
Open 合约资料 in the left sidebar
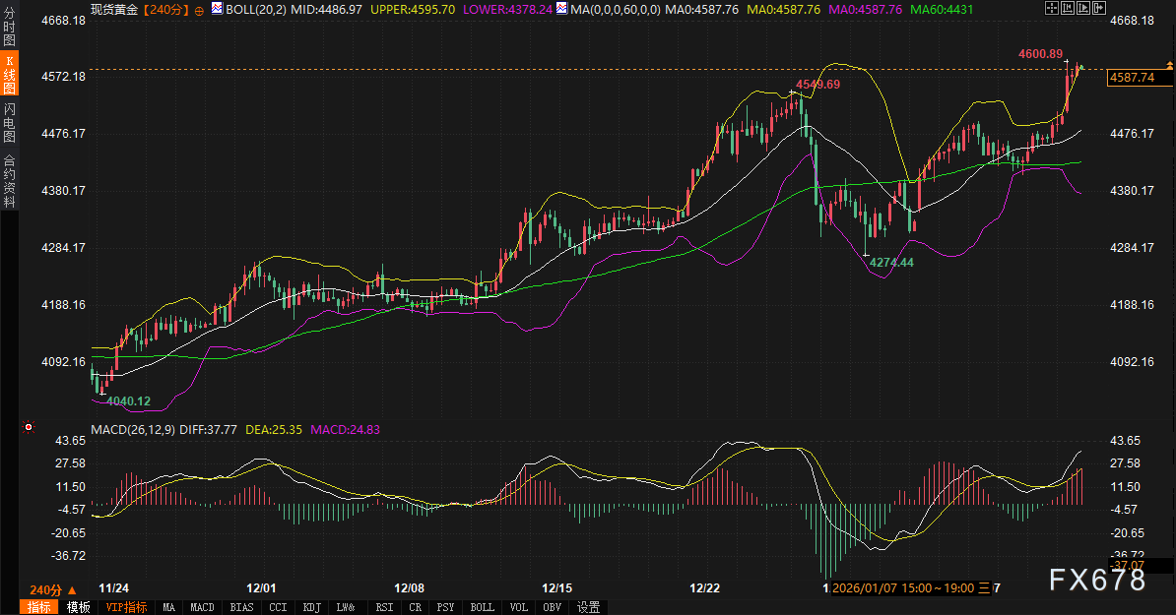coord(10,182)
